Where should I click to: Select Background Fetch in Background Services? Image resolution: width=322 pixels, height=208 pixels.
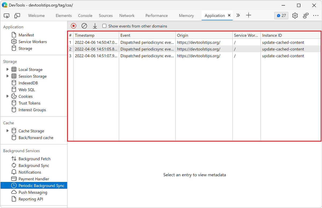[34, 159]
